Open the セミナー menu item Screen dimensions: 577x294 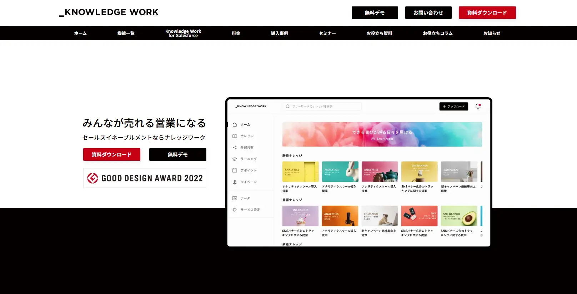click(x=327, y=33)
